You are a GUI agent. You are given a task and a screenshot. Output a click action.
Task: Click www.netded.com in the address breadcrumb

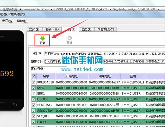tap(36, 9)
